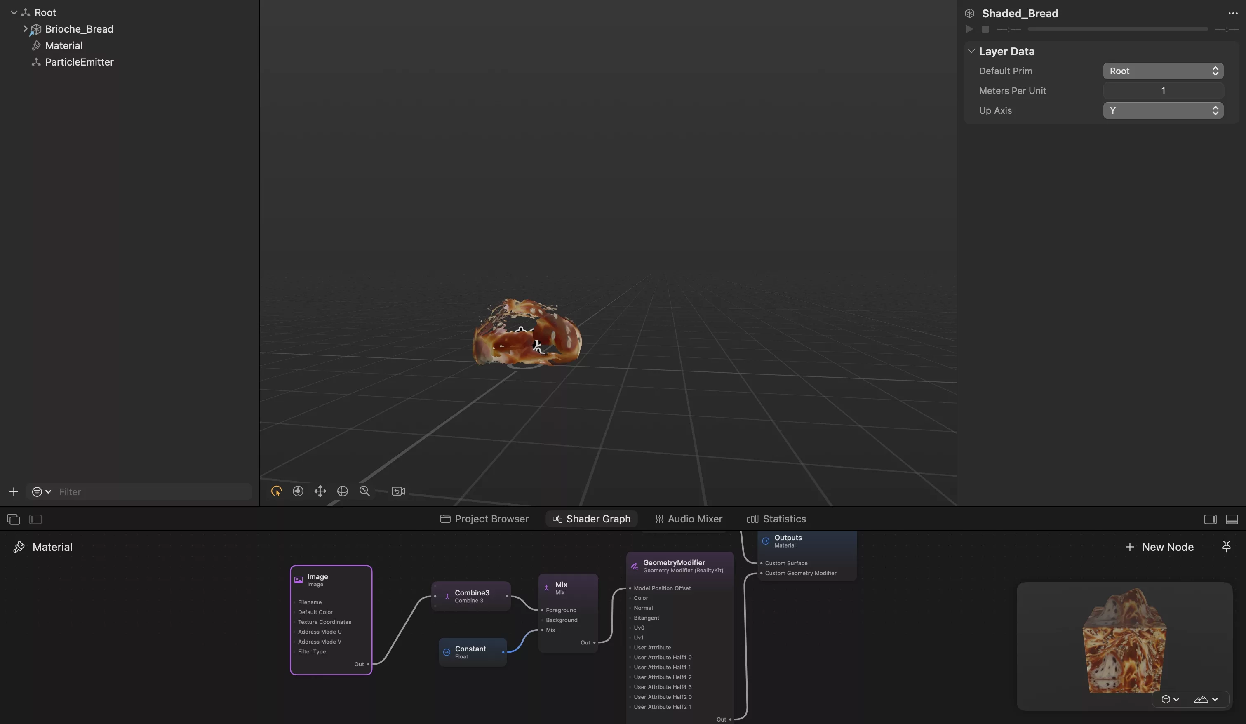
Task: Select the Combine3 node
Action: [472, 596]
